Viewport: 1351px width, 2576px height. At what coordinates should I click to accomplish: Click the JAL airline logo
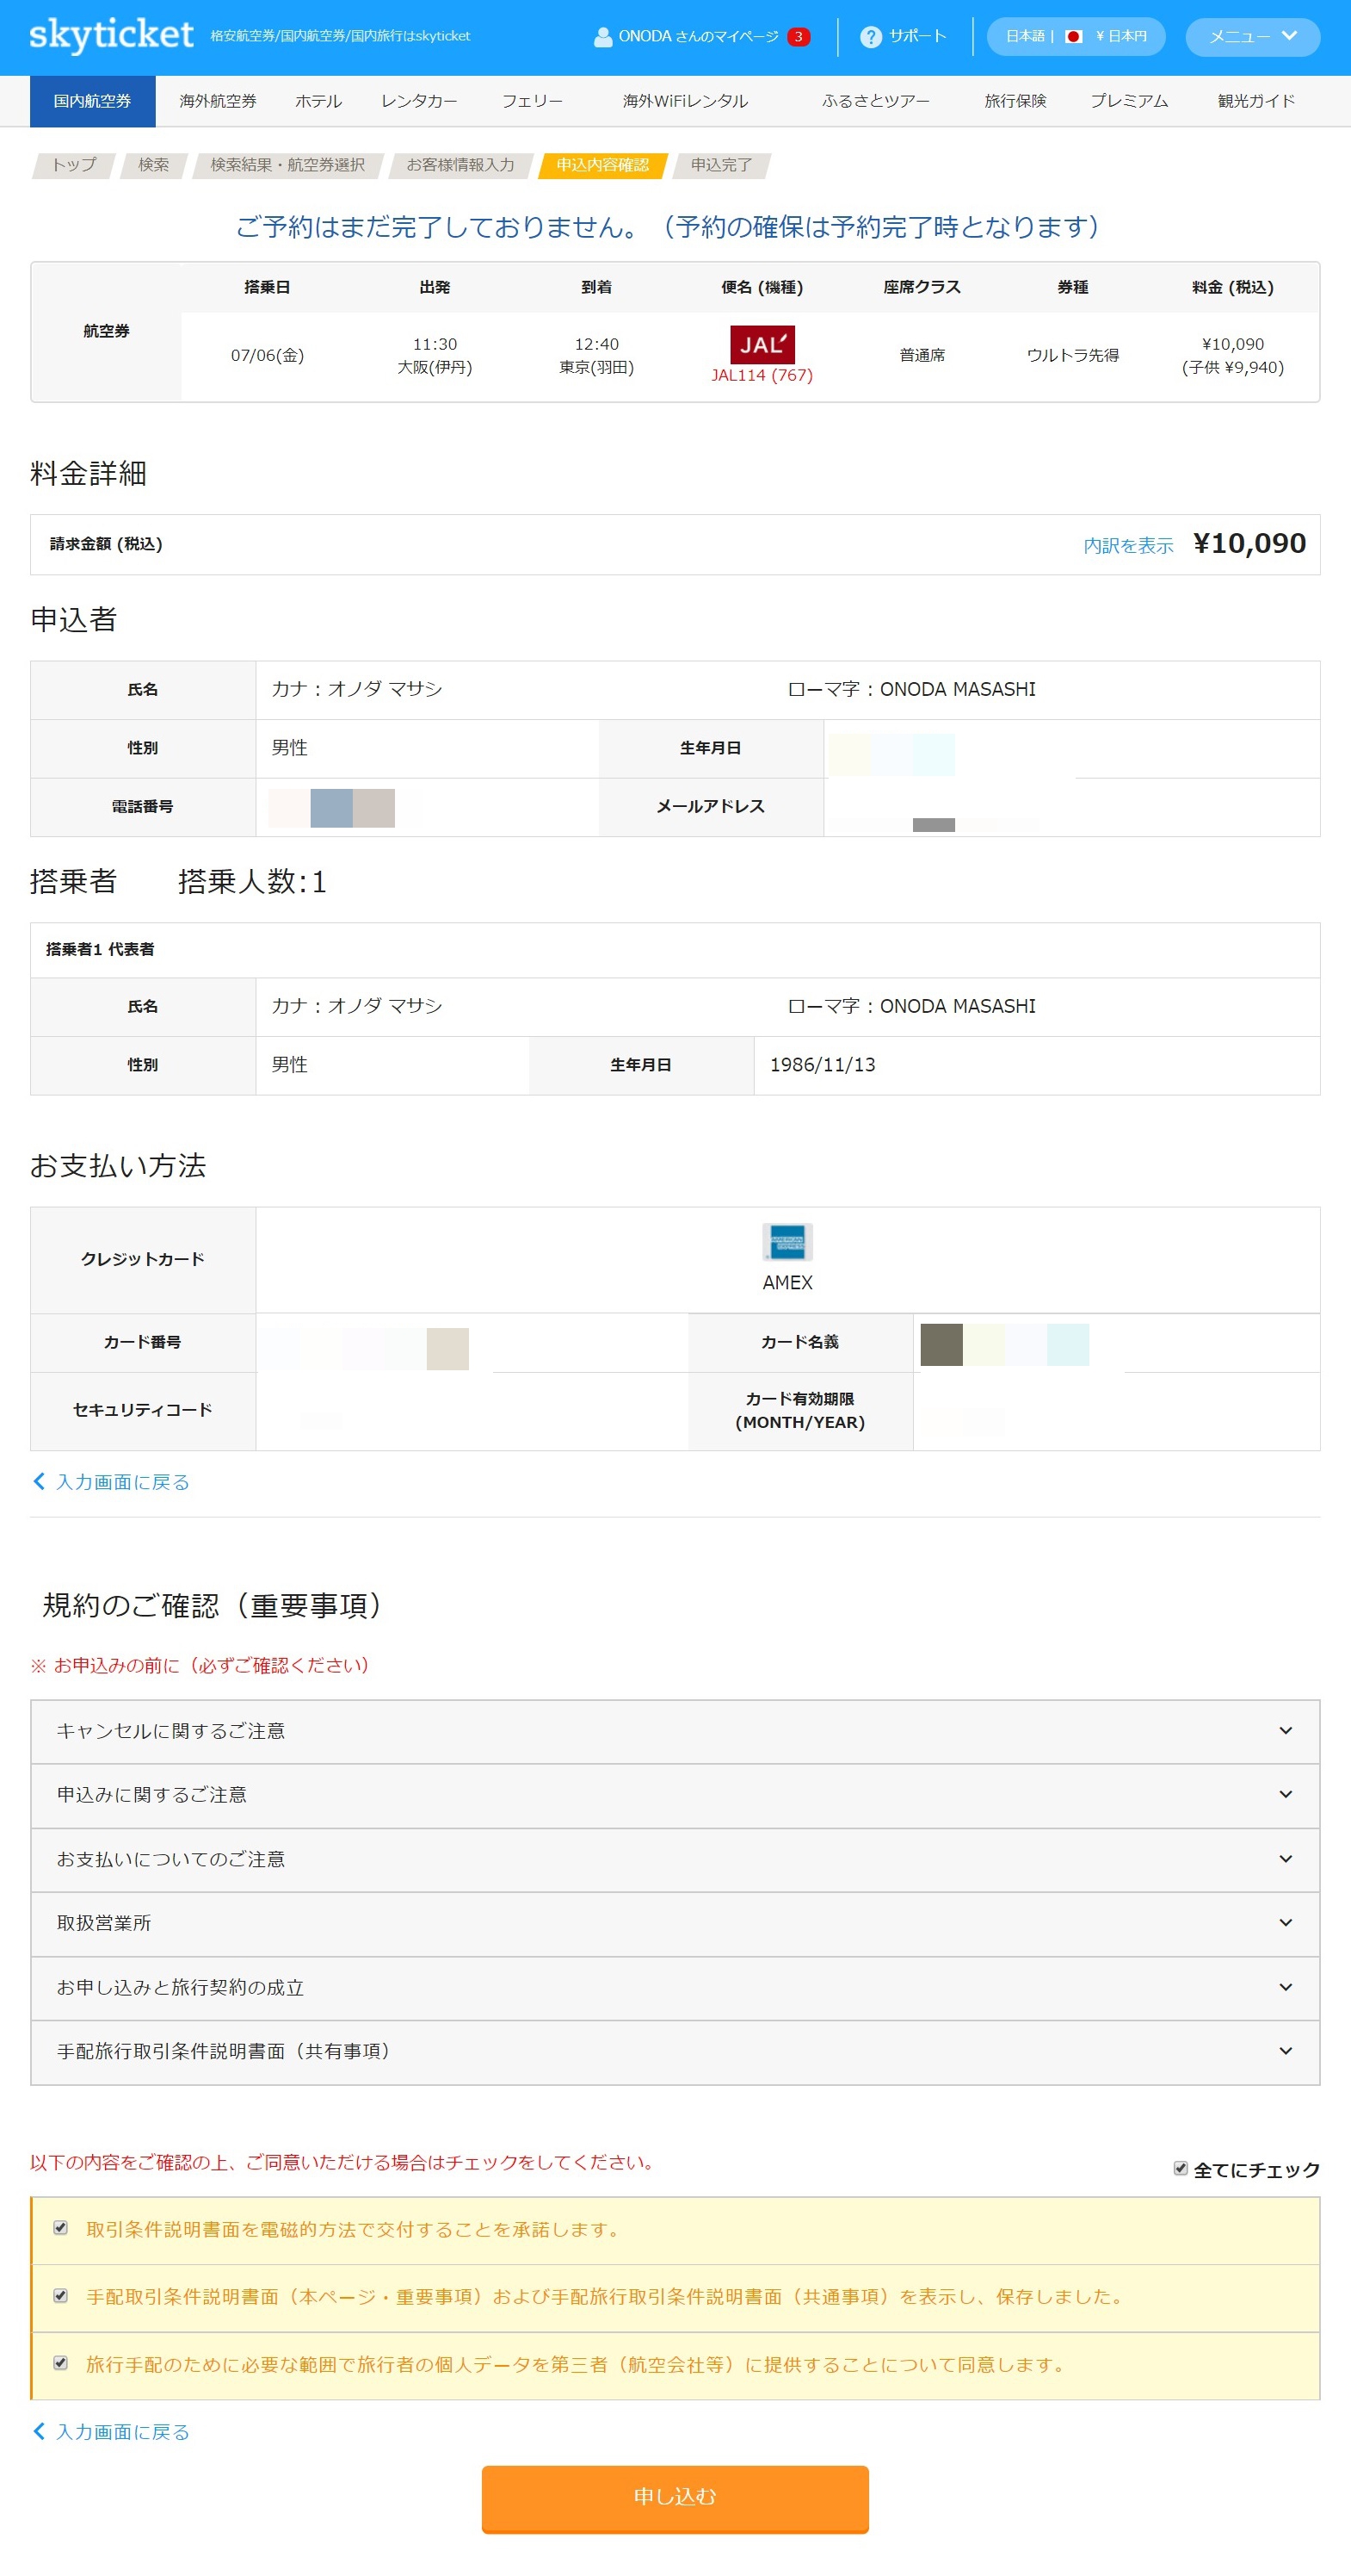click(x=762, y=344)
